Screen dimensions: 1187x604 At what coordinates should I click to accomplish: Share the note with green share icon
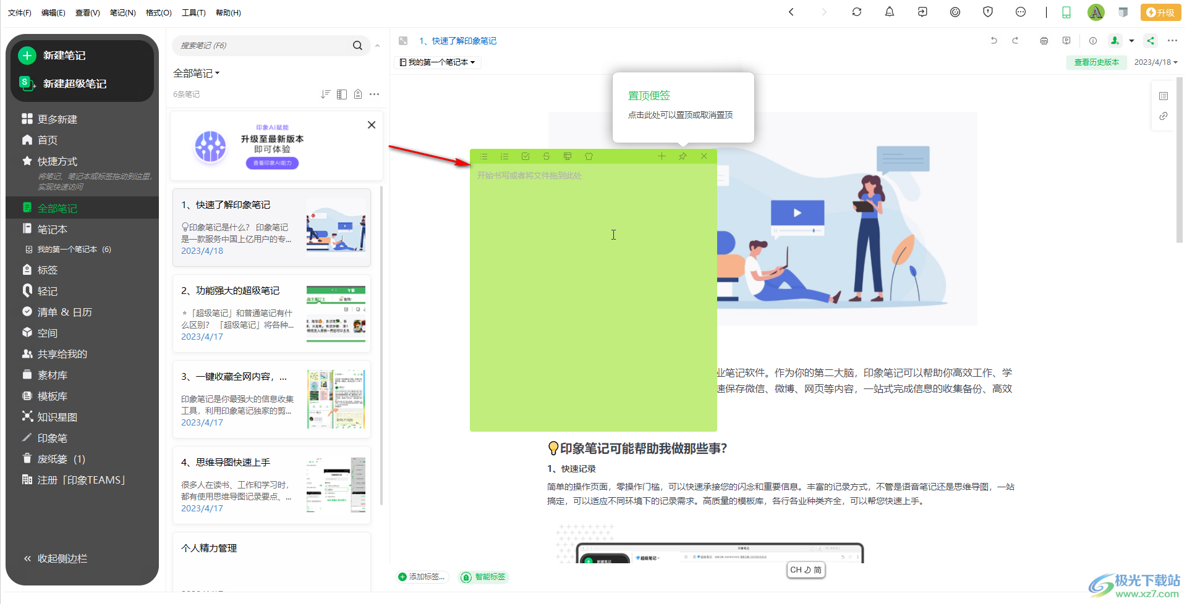click(x=1151, y=41)
